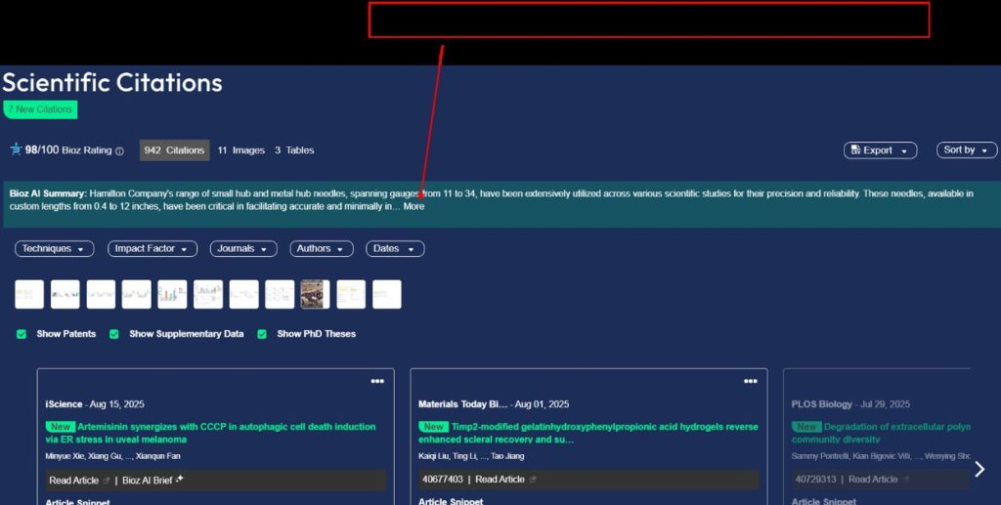1001x505 pixels.
Task: Click the Bioz AI Brief sparkle icon
Action: click(180, 480)
